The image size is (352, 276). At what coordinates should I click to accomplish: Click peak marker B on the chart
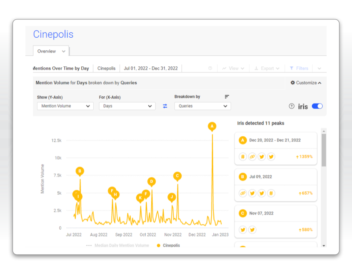(x=80, y=171)
